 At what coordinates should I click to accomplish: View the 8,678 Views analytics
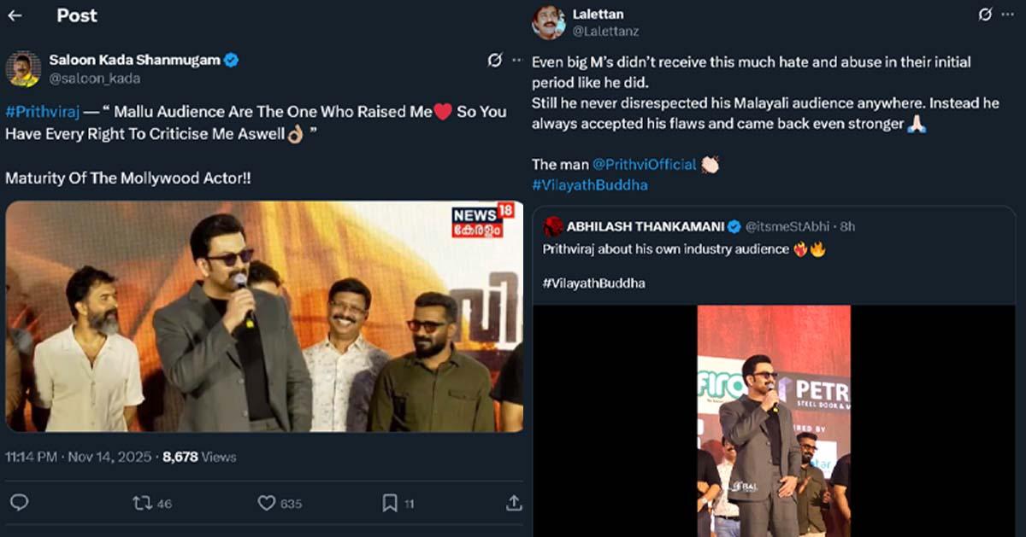[x=199, y=457]
